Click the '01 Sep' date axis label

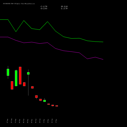point(20,121)
